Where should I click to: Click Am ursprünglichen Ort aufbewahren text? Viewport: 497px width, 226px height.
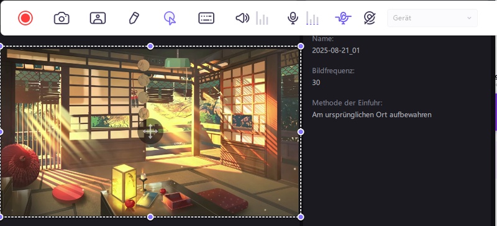pos(372,115)
